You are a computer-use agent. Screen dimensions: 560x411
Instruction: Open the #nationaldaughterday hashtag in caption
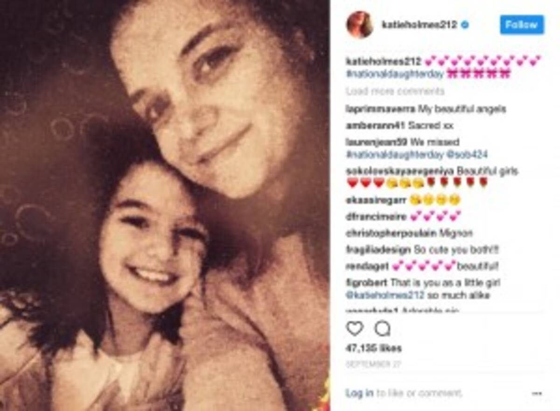[395, 74]
